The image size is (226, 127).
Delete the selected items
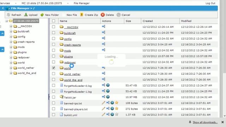click(107, 15)
